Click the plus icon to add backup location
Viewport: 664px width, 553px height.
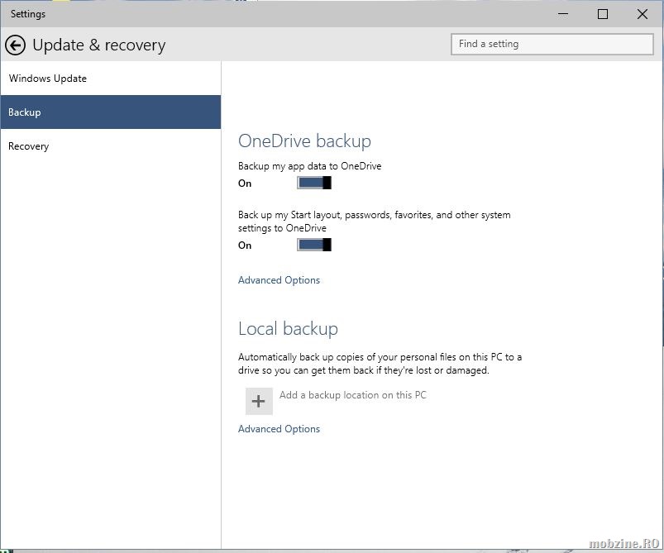tap(259, 401)
